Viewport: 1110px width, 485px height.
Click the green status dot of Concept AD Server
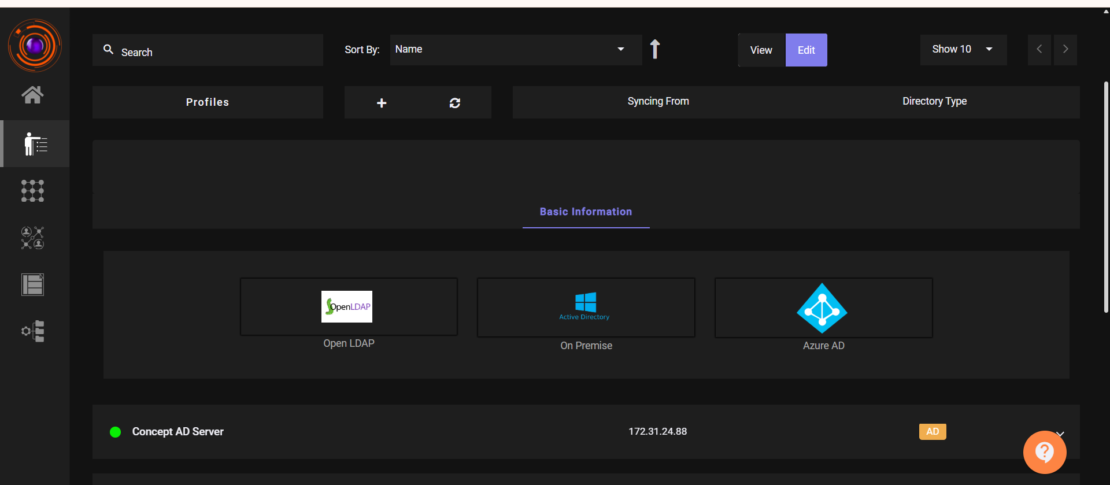115,432
